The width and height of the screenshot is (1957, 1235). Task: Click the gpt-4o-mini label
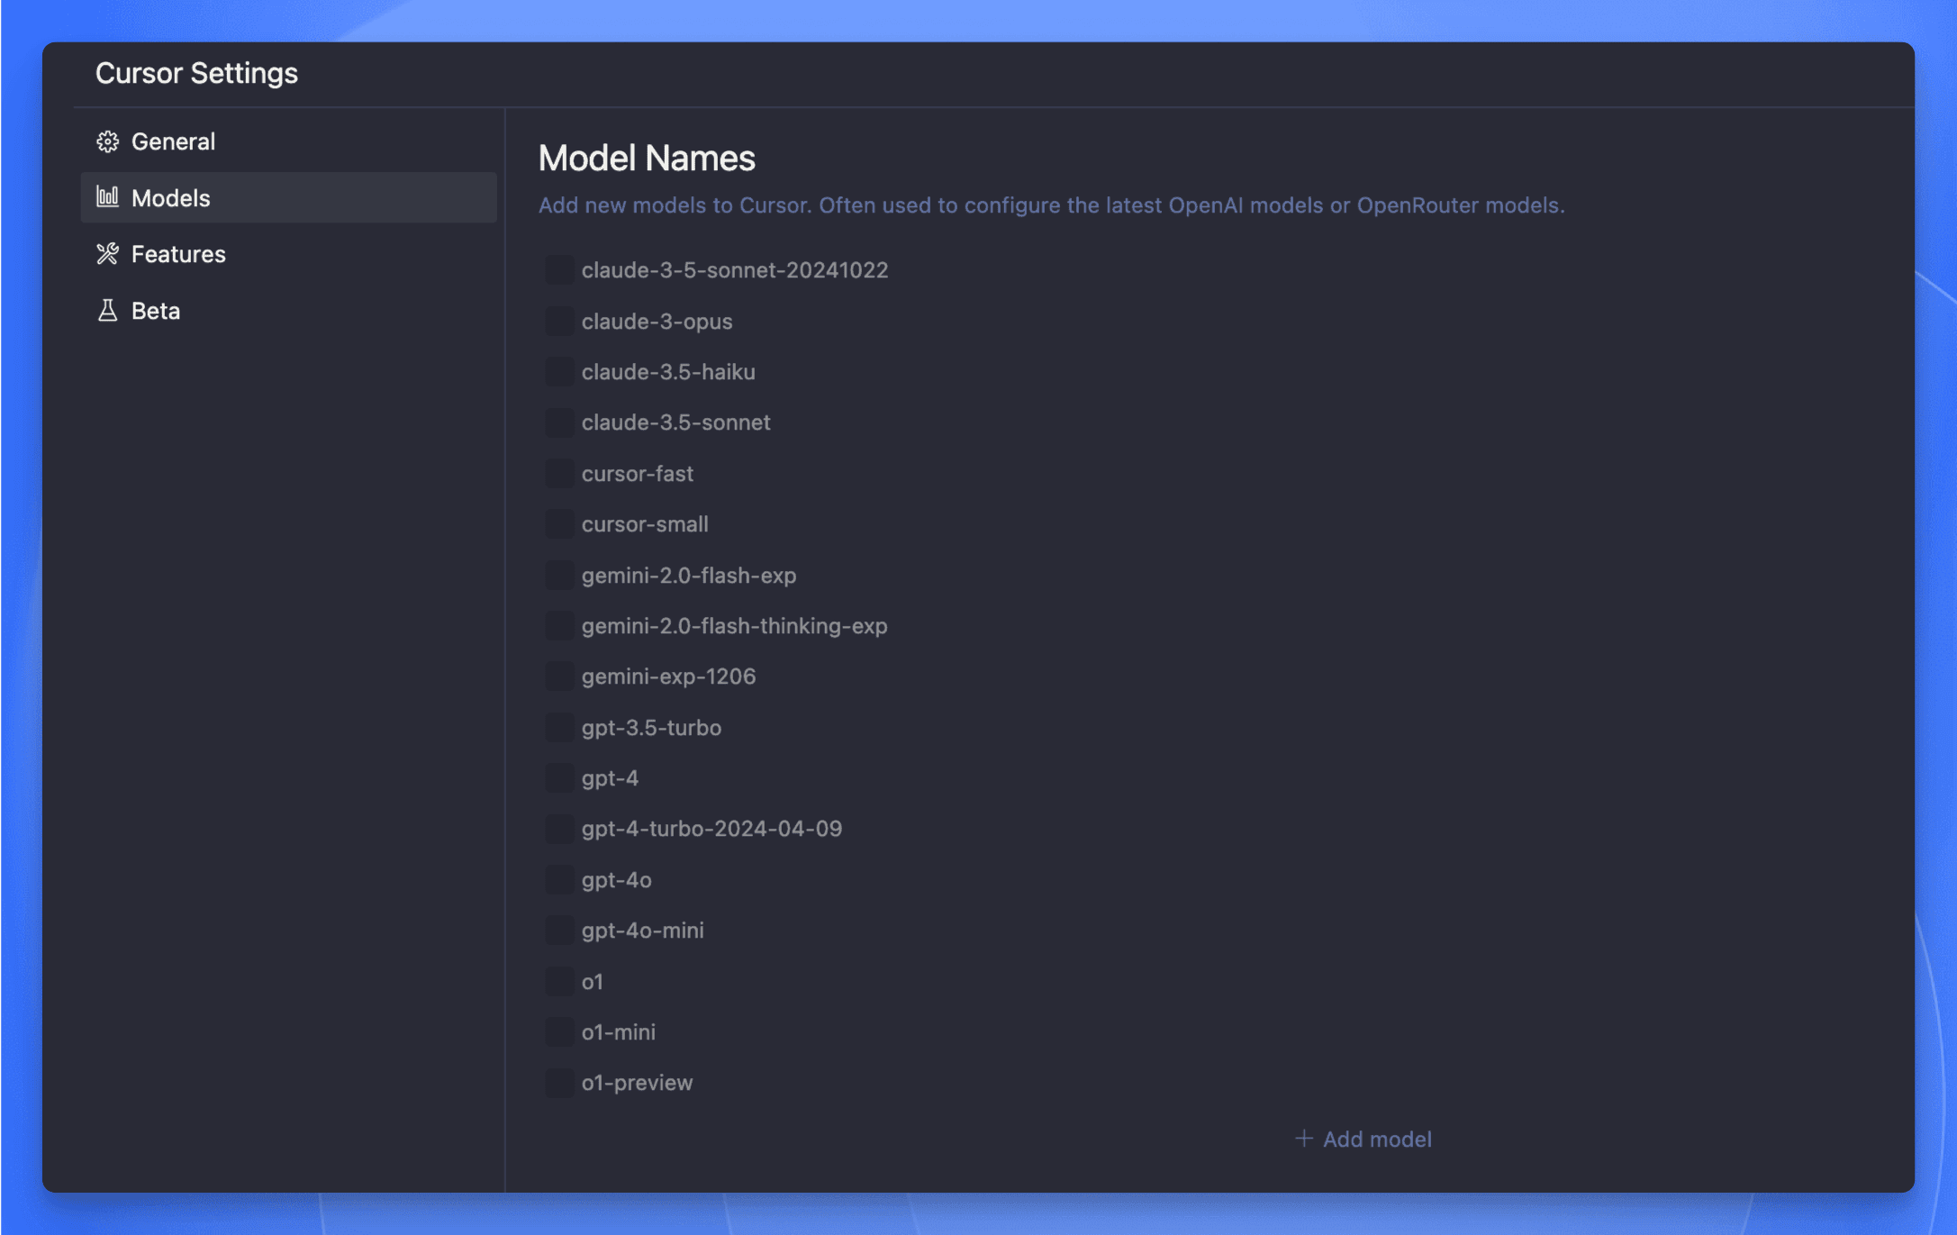click(x=643, y=931)
